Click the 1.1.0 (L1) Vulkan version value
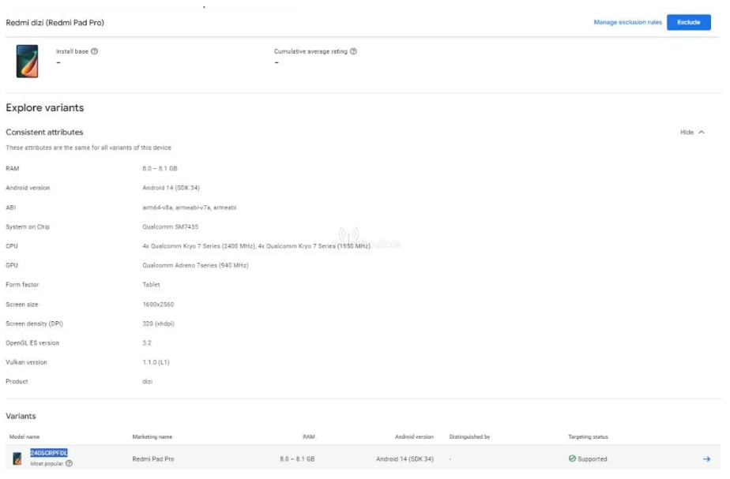The width and height of the screenshot is (730, 479). pyautogui.click(x=156, y=362)
